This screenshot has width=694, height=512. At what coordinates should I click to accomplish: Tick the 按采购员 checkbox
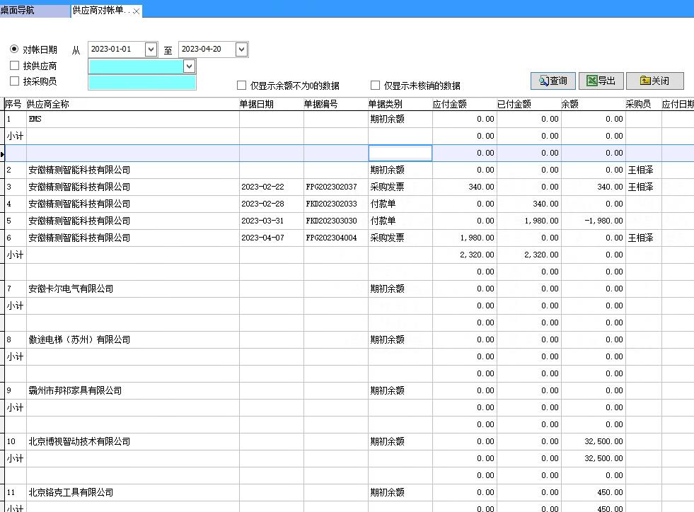[x=14, y=81]
